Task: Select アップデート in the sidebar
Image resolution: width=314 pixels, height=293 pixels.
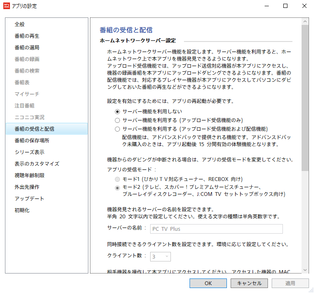Action: coord(29,199)
